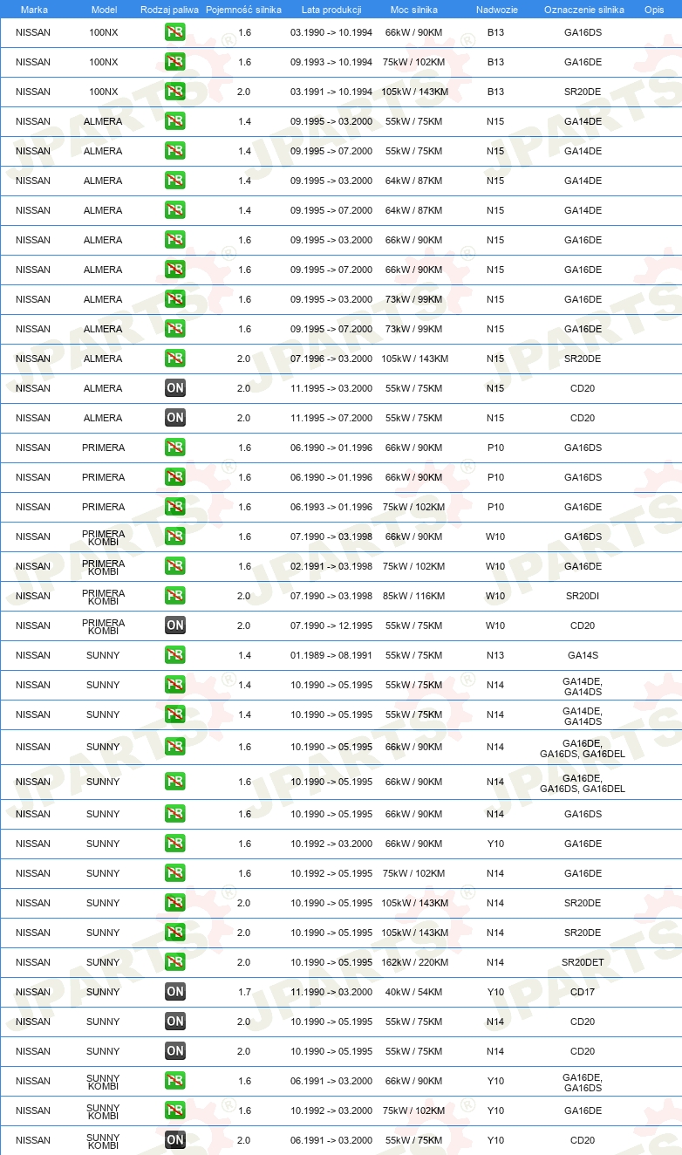Click petrol icon for Almera 1.4 64kW ending 07.2000
The image size is (682, 1155).
pyautogui.click(x=175, y=210)
